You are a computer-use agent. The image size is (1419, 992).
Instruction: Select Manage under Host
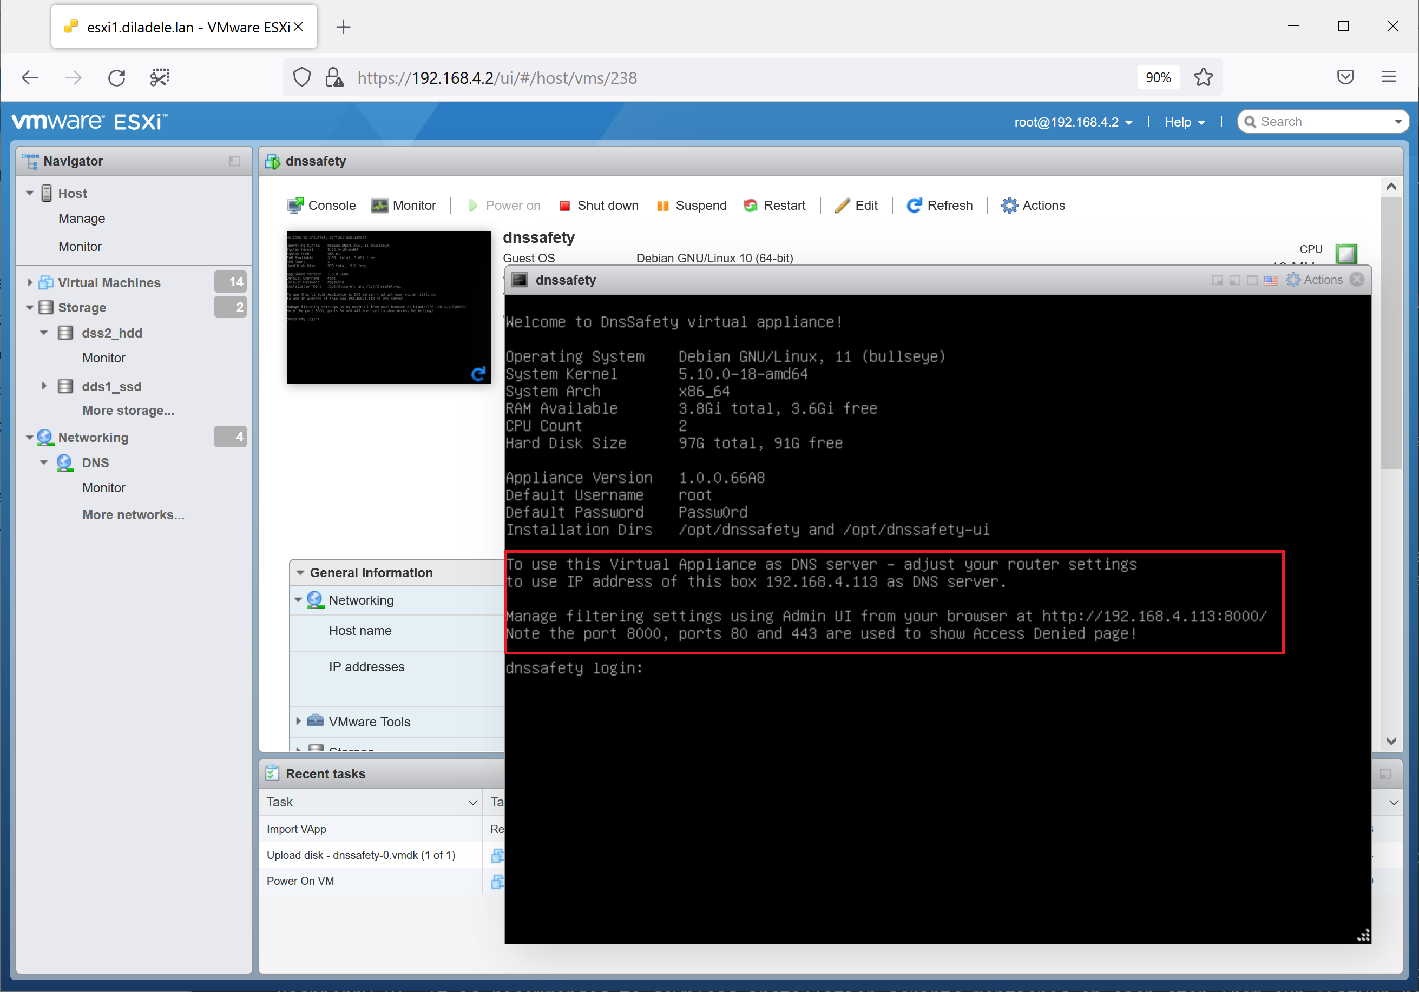[x=82, y=219]
